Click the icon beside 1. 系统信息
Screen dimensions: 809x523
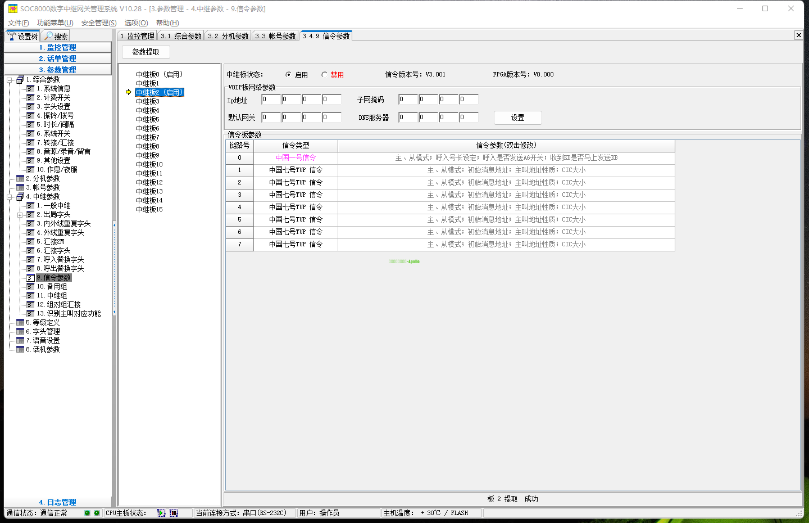[x=31, y=88]
